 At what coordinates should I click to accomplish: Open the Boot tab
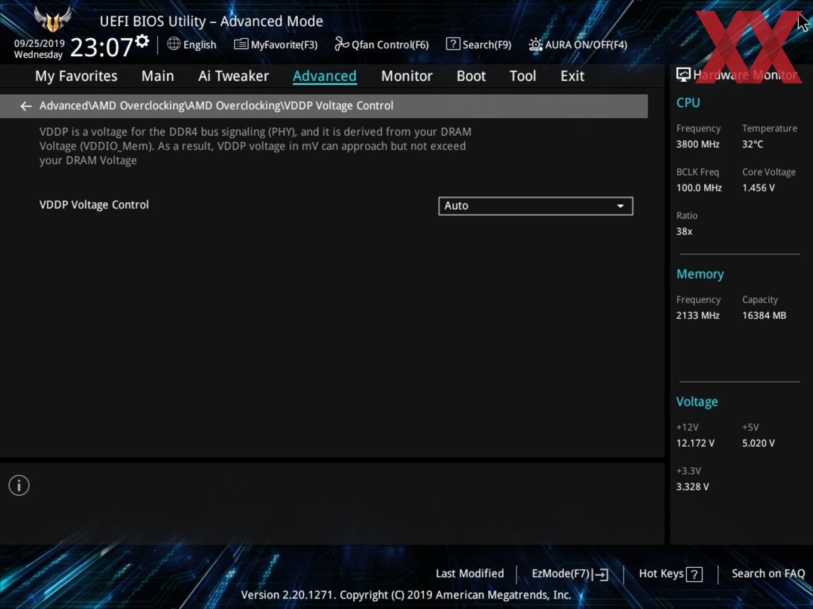click(x=471, y=76)
